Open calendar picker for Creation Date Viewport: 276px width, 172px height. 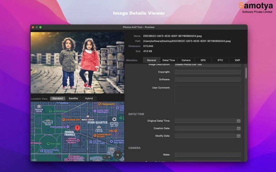[238, 128]
